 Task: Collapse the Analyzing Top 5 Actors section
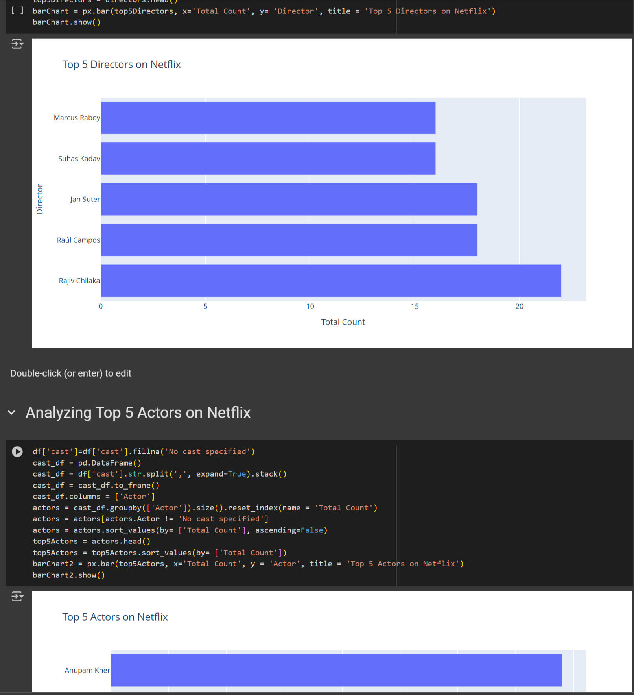tap(12, 413)
